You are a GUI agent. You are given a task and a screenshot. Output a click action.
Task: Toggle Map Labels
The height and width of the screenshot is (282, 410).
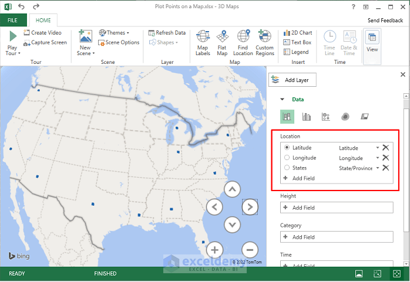pos(203,43)
